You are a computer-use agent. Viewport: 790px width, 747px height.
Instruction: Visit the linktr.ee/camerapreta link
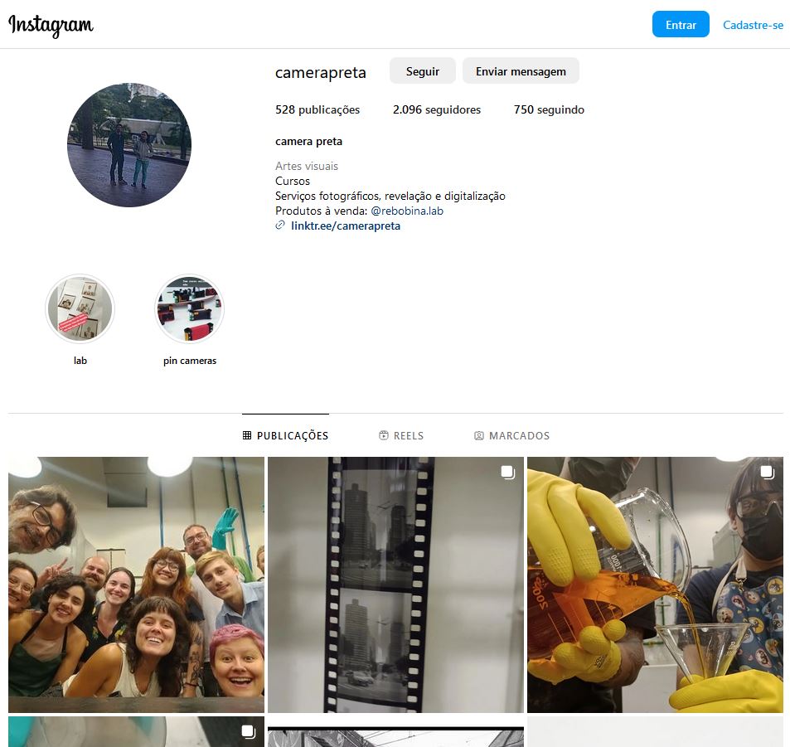point(346,226)
